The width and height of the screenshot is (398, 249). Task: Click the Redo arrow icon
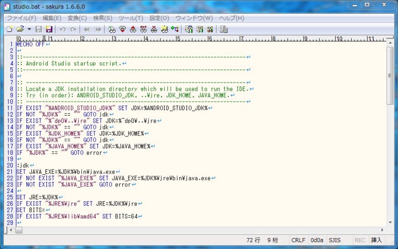pyautogui.click(x=73, y=29)
